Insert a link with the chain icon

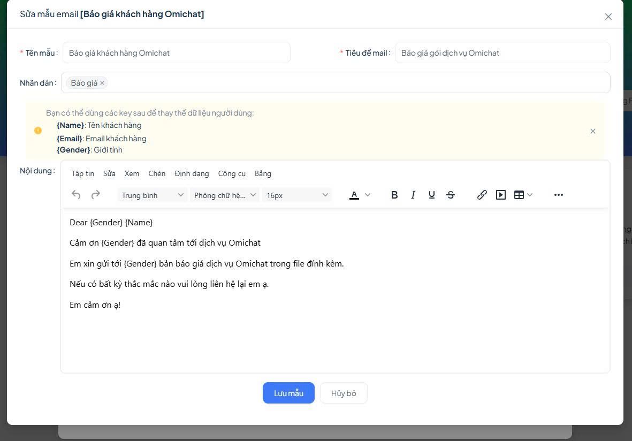tap(482, 195)
